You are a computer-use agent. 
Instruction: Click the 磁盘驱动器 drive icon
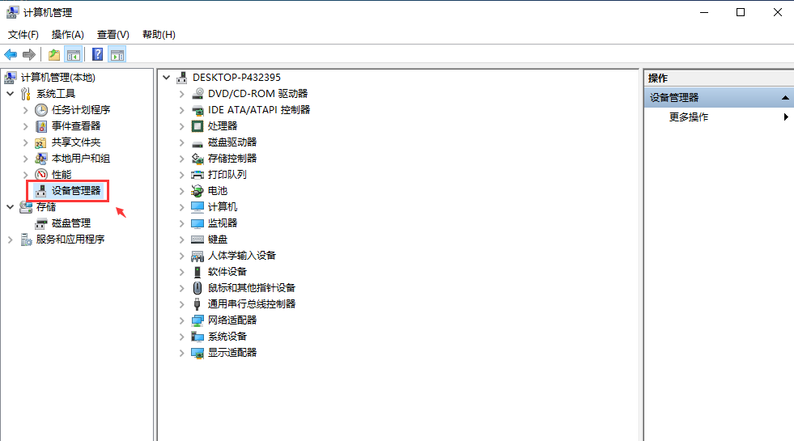(197, 142)
